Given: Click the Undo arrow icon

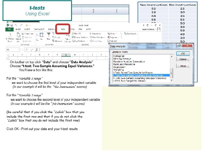Looking at the screenshot, I should pos(16,25).
